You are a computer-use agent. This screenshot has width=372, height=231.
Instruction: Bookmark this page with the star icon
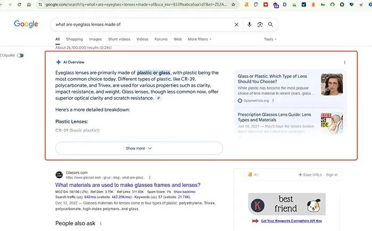pyautogui.click(x=233, y=4)
